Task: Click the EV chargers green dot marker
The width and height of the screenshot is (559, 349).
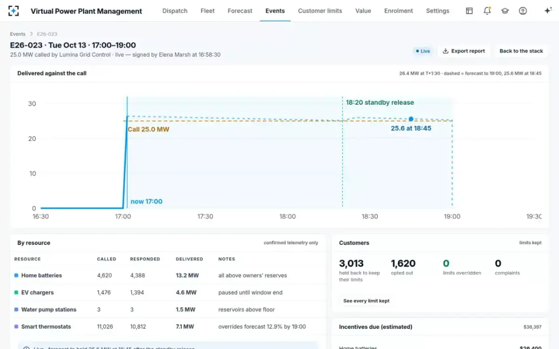Action: pyautogui.click(x=16, y=293)
